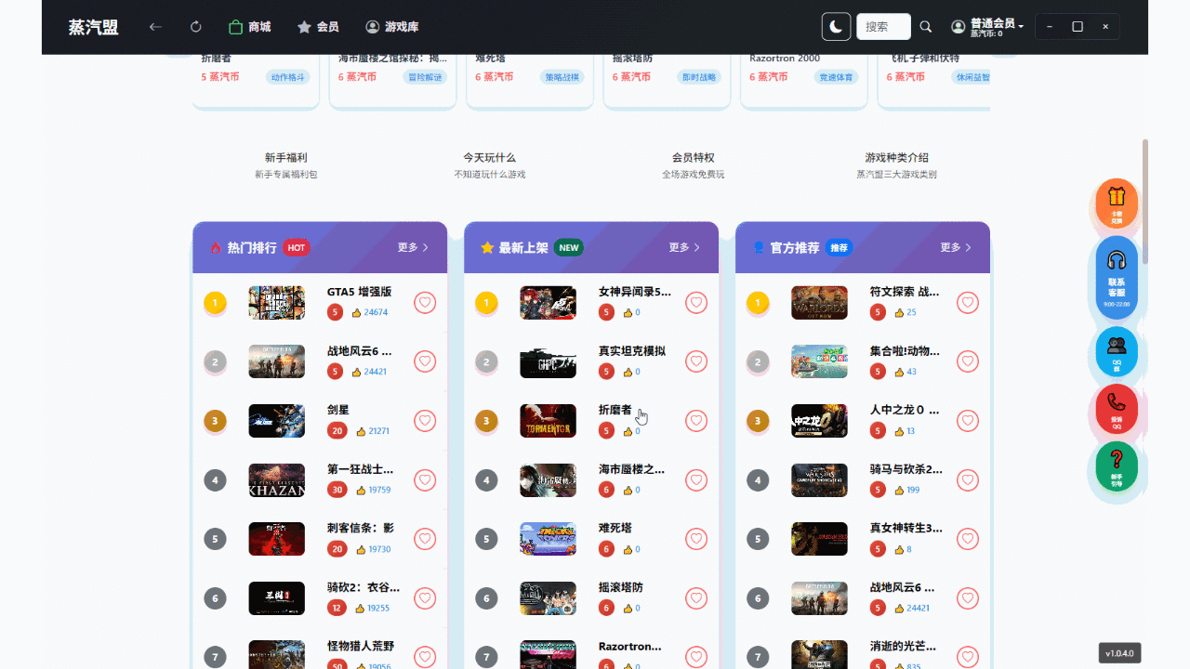This screenshot has height=669, width=1190.
Task: Click the refresh icon in top bar
Action: [x=195, y=27]
